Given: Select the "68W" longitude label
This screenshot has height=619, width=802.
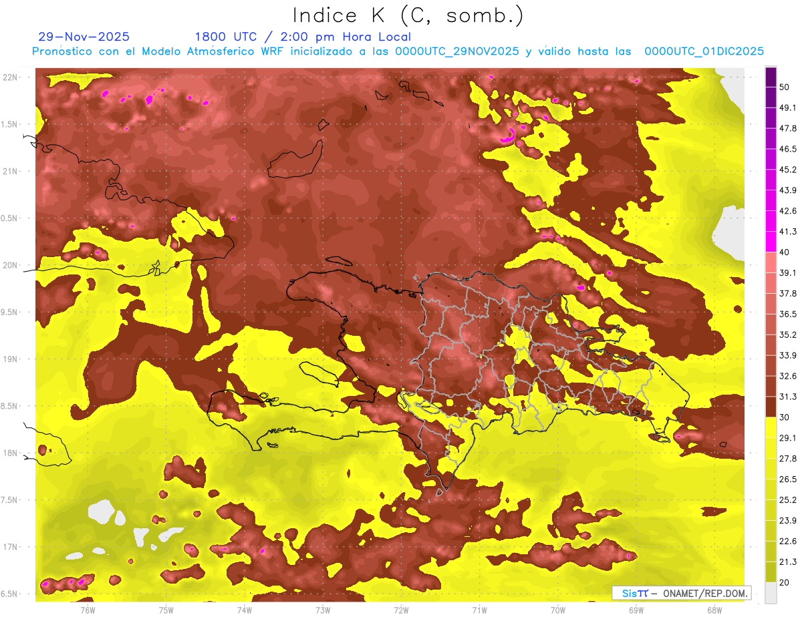Looking at the screenshot, I should click(x=714, y=610).
